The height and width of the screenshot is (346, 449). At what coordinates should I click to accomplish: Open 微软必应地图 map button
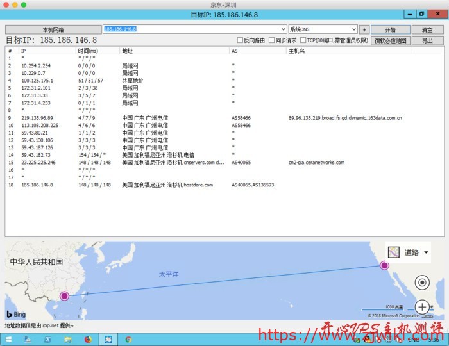coord(390,40)
